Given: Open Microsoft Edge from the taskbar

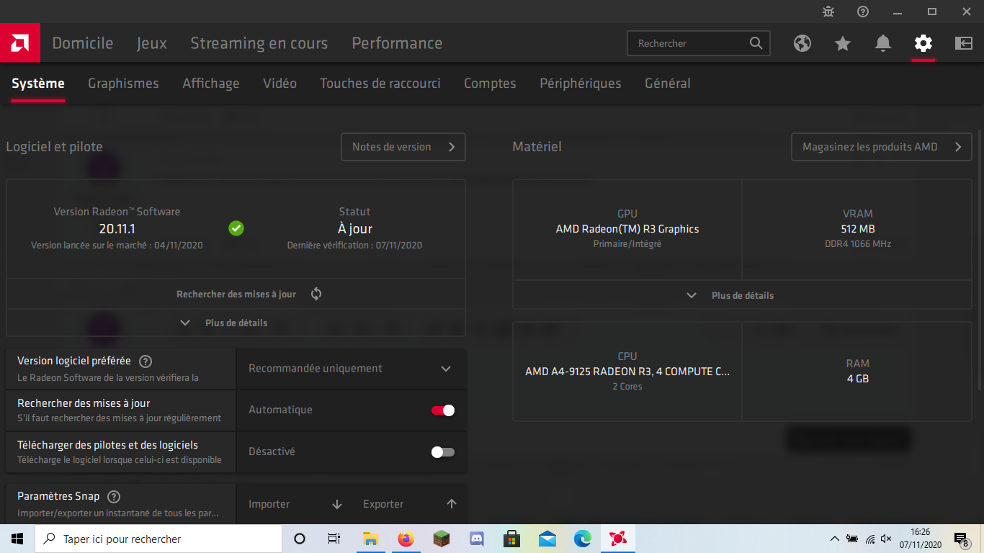Looking at the screenshot, I should click(582, 539).
